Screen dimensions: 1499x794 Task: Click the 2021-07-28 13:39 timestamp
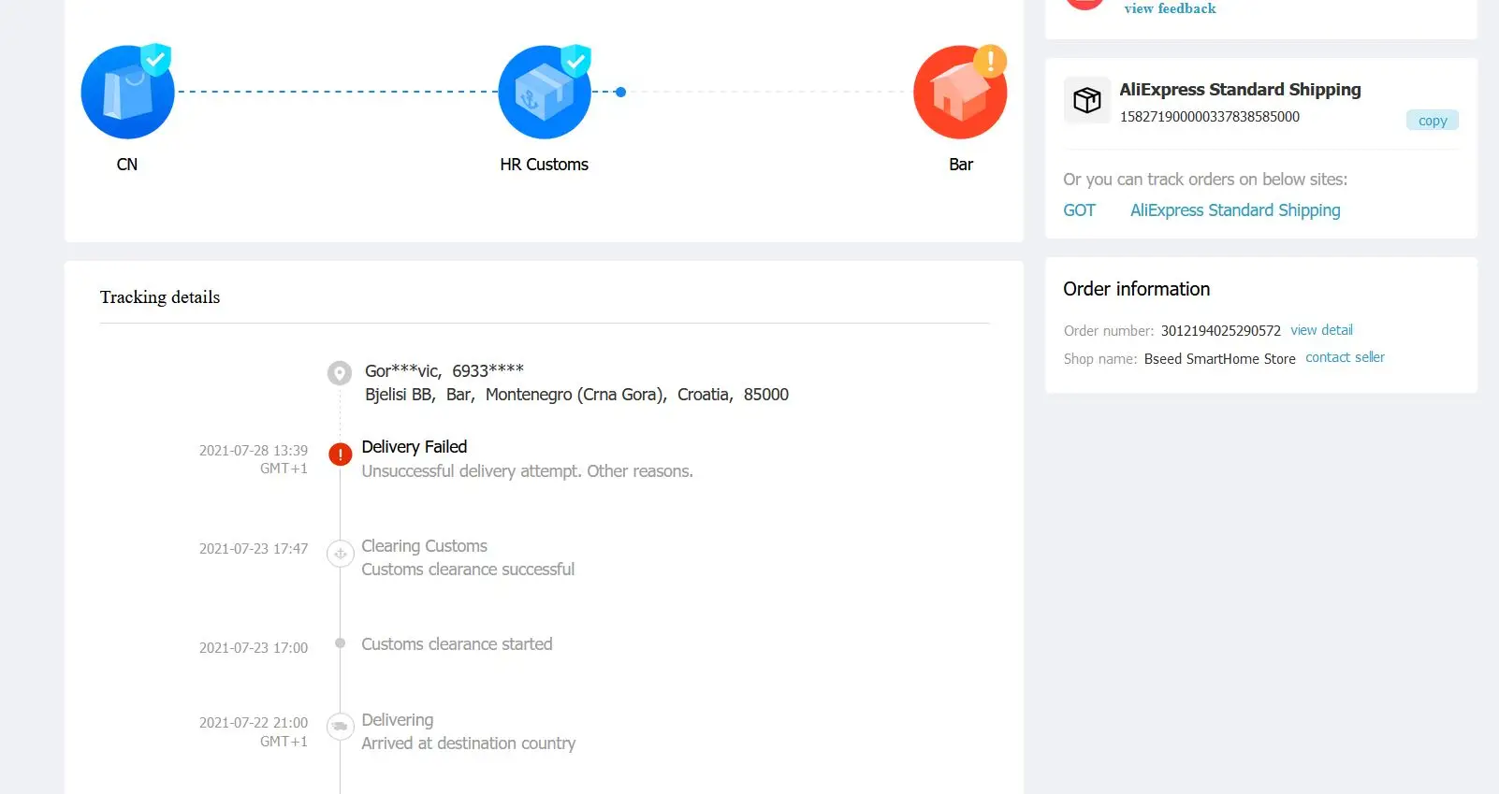click(x=254, y=451)
